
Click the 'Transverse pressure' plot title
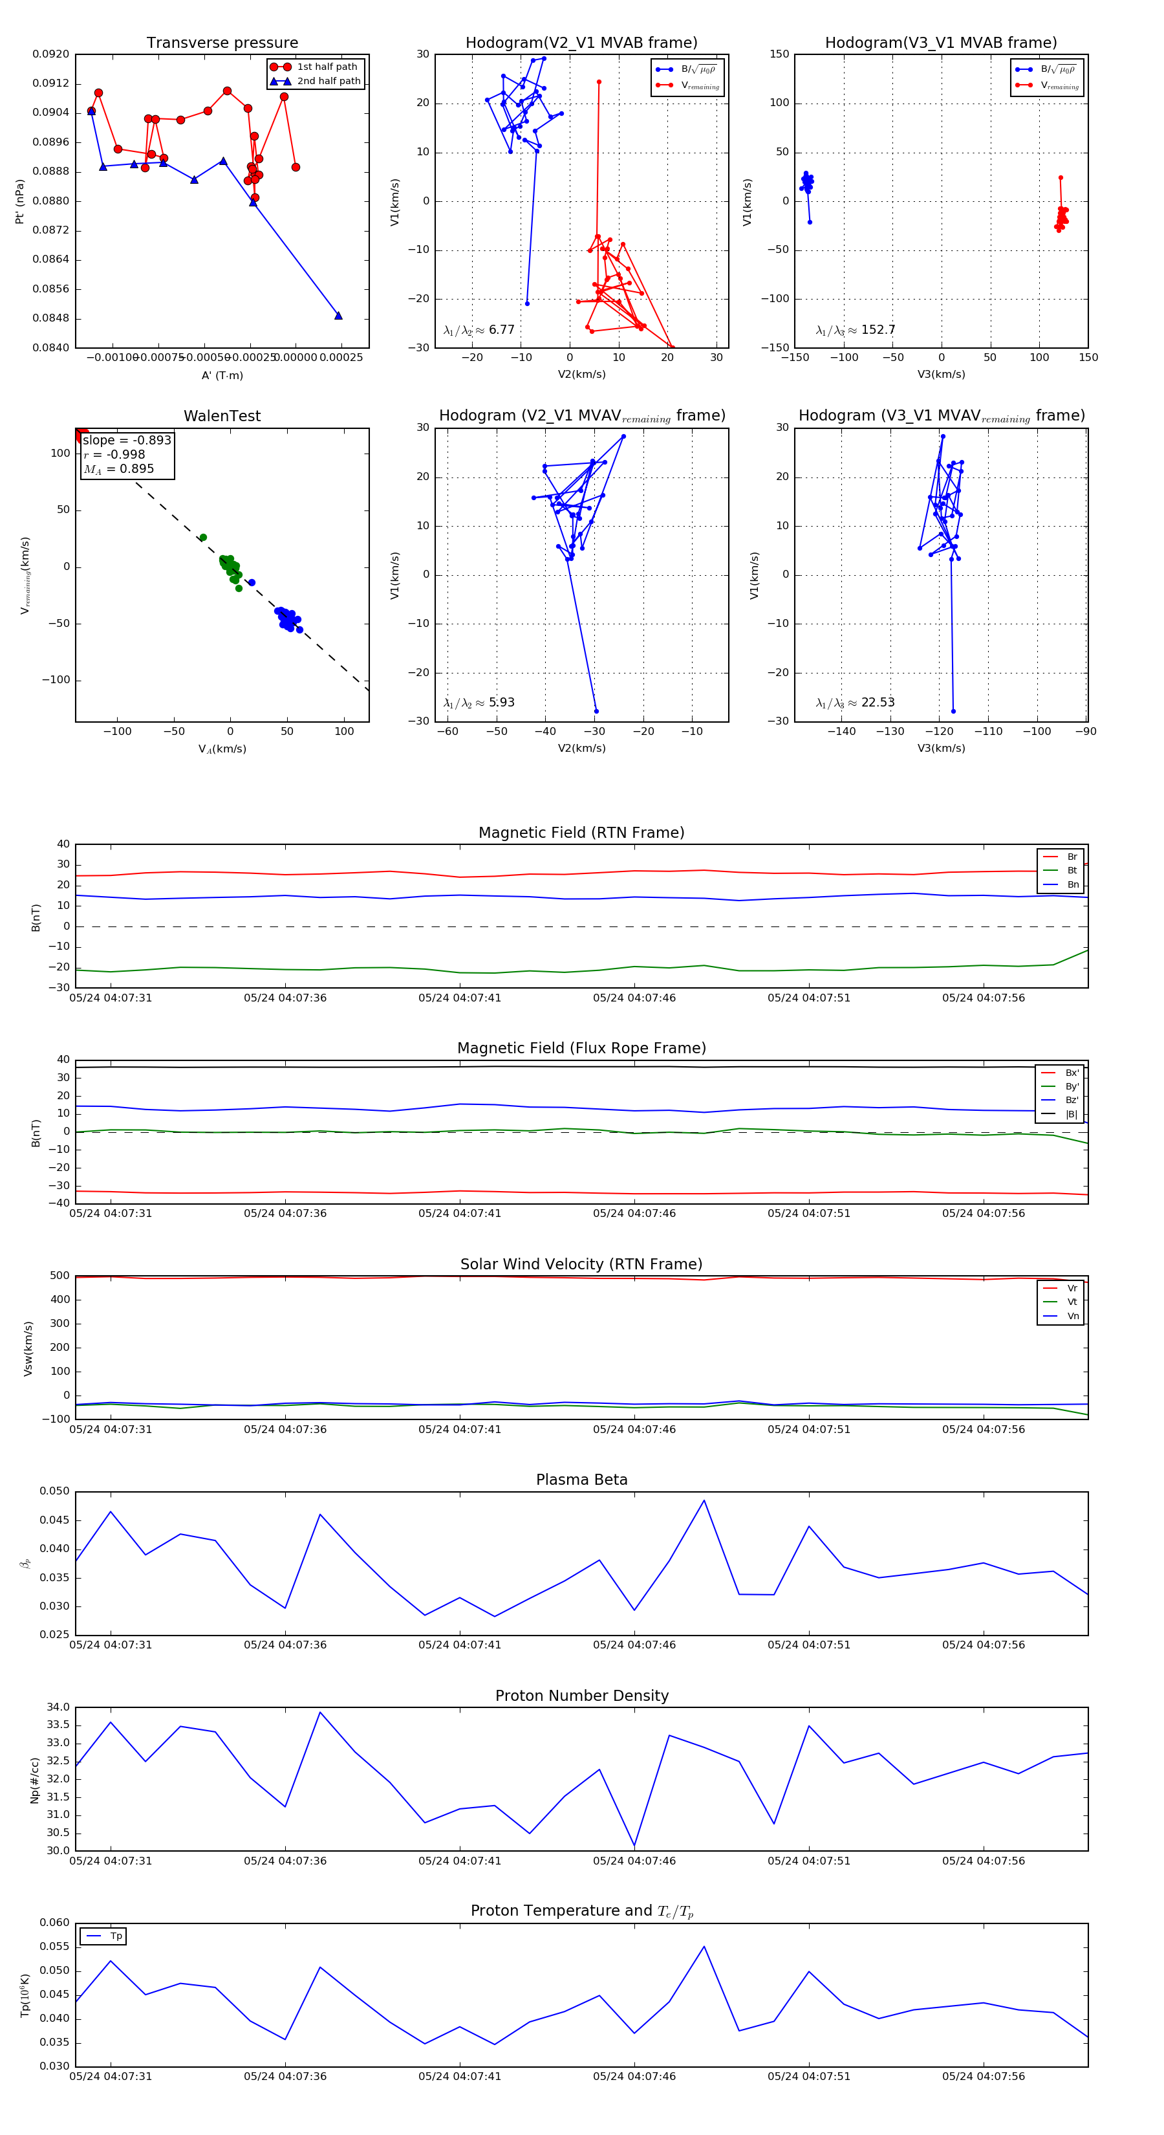click(222, 43)
